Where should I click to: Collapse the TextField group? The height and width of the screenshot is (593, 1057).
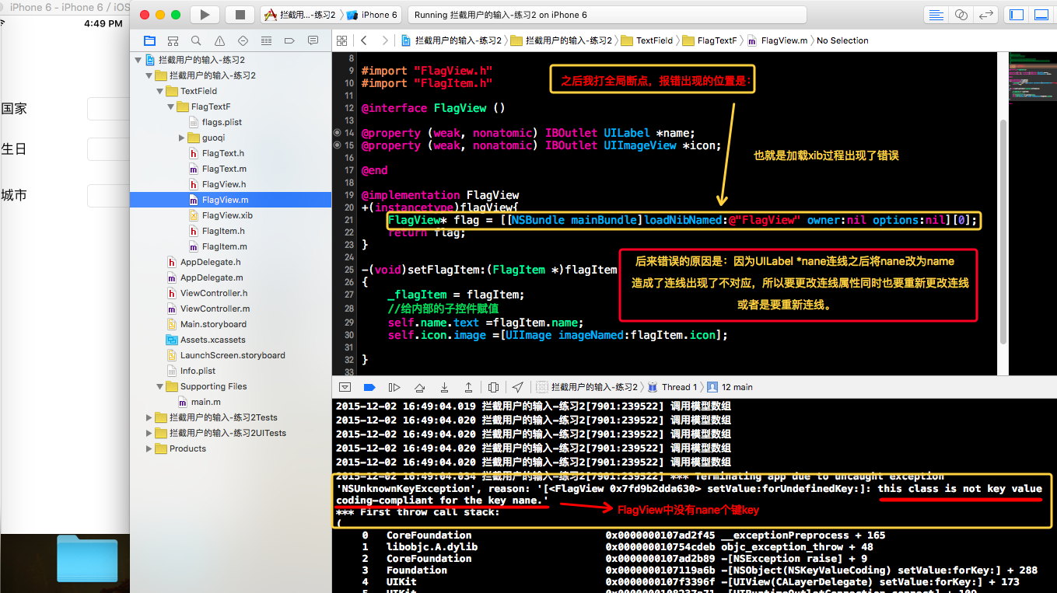point(160,91)
